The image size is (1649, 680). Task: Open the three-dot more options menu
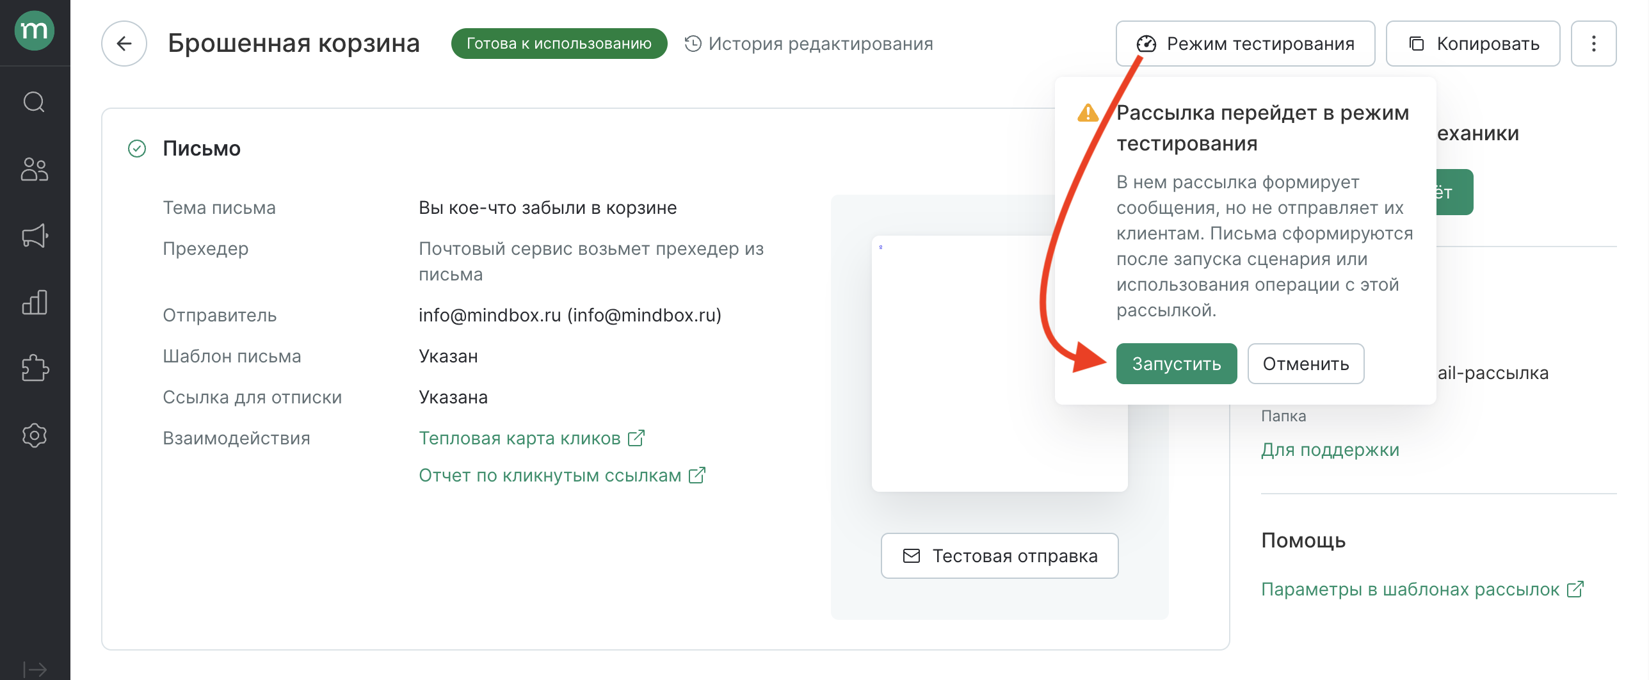click(x=1594, y=44)
